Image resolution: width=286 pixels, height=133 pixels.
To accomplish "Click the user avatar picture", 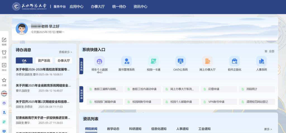I will click(22, 29).
